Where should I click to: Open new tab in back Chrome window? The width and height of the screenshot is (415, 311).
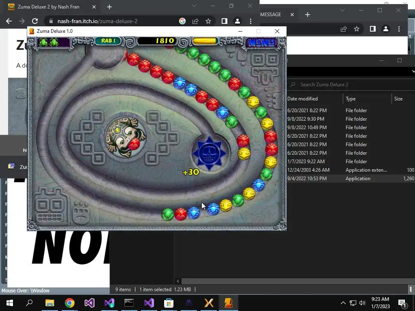click(307, 15)
